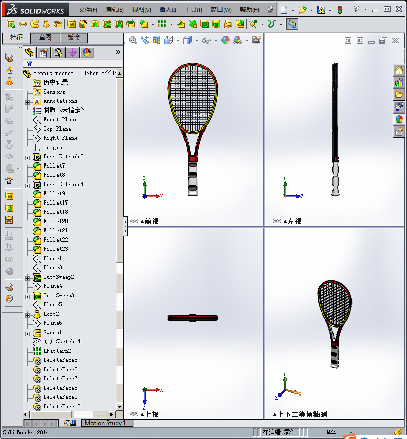407x439 pixels.
Task: Expand the Sweep1 feature node
Action: tap(27, 334)
